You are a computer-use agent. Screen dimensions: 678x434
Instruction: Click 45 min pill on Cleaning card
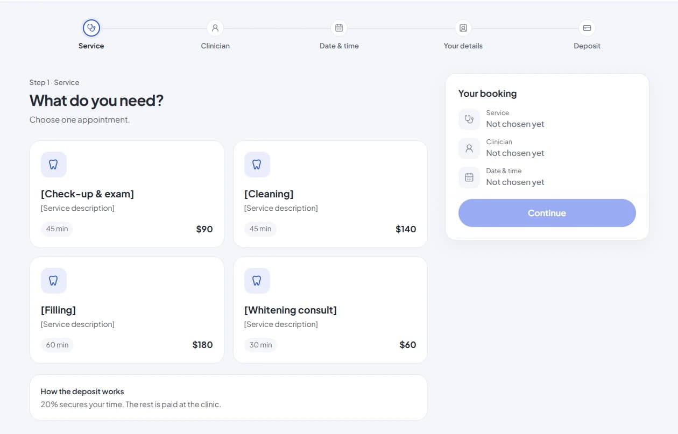click(260, 229)
